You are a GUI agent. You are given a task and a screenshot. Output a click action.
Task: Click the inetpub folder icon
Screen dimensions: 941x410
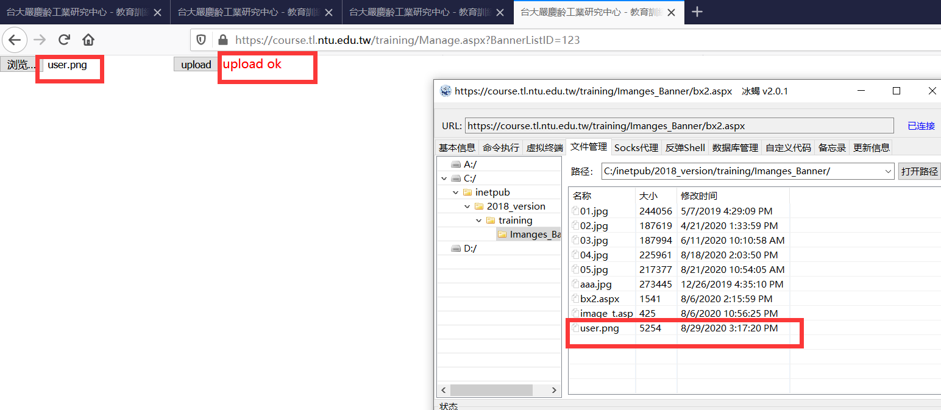pos(467,193)
